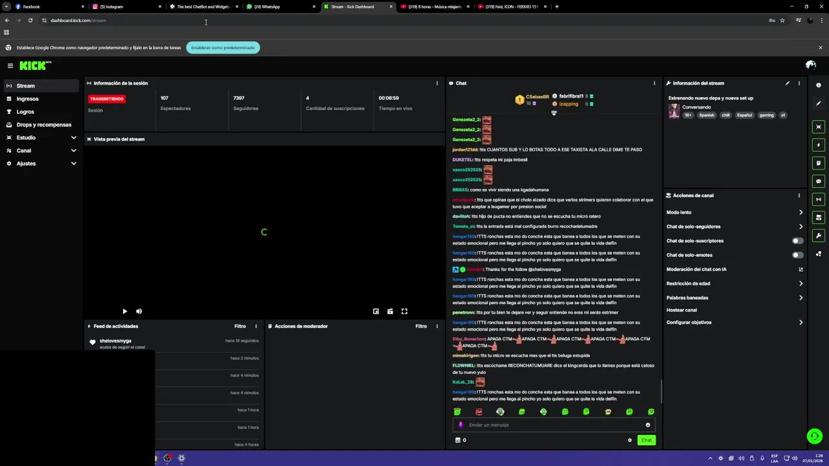Go to Ingresos in sidebar
The image size is (829, 466).
coord(41,98)
